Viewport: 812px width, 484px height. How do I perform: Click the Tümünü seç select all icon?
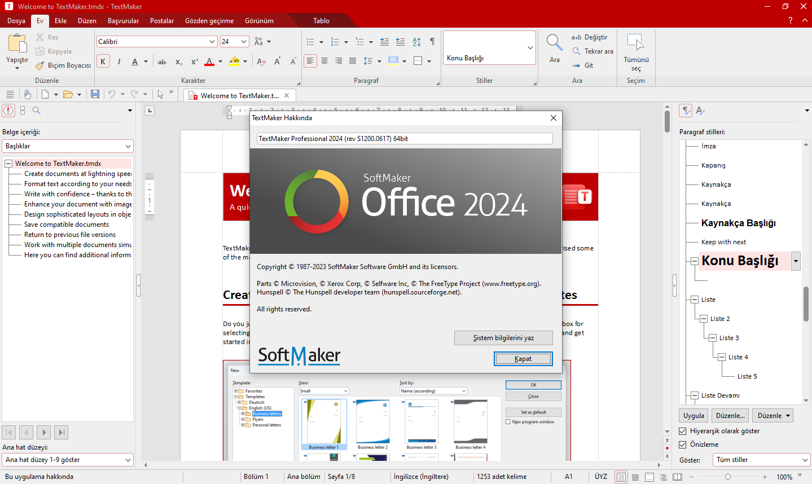636,43
